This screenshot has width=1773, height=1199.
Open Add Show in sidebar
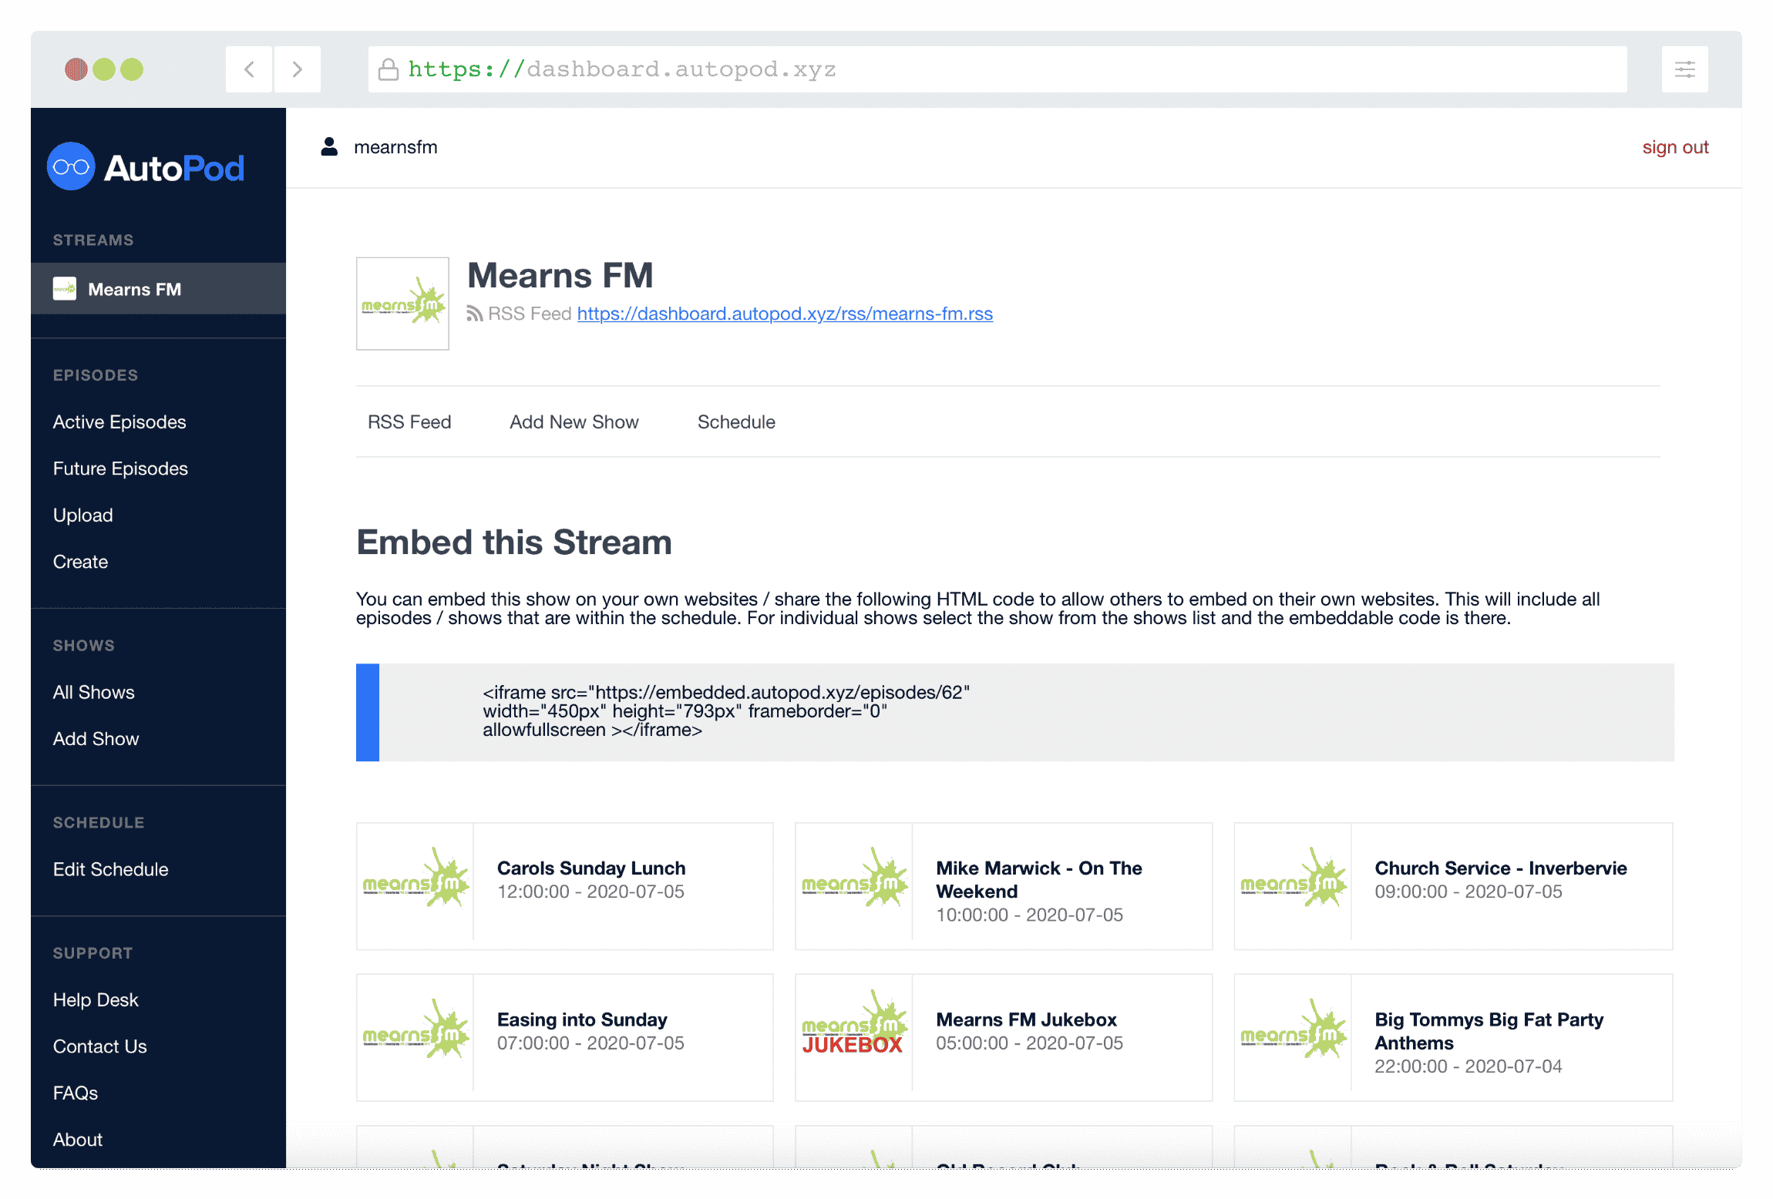(96, 739)
